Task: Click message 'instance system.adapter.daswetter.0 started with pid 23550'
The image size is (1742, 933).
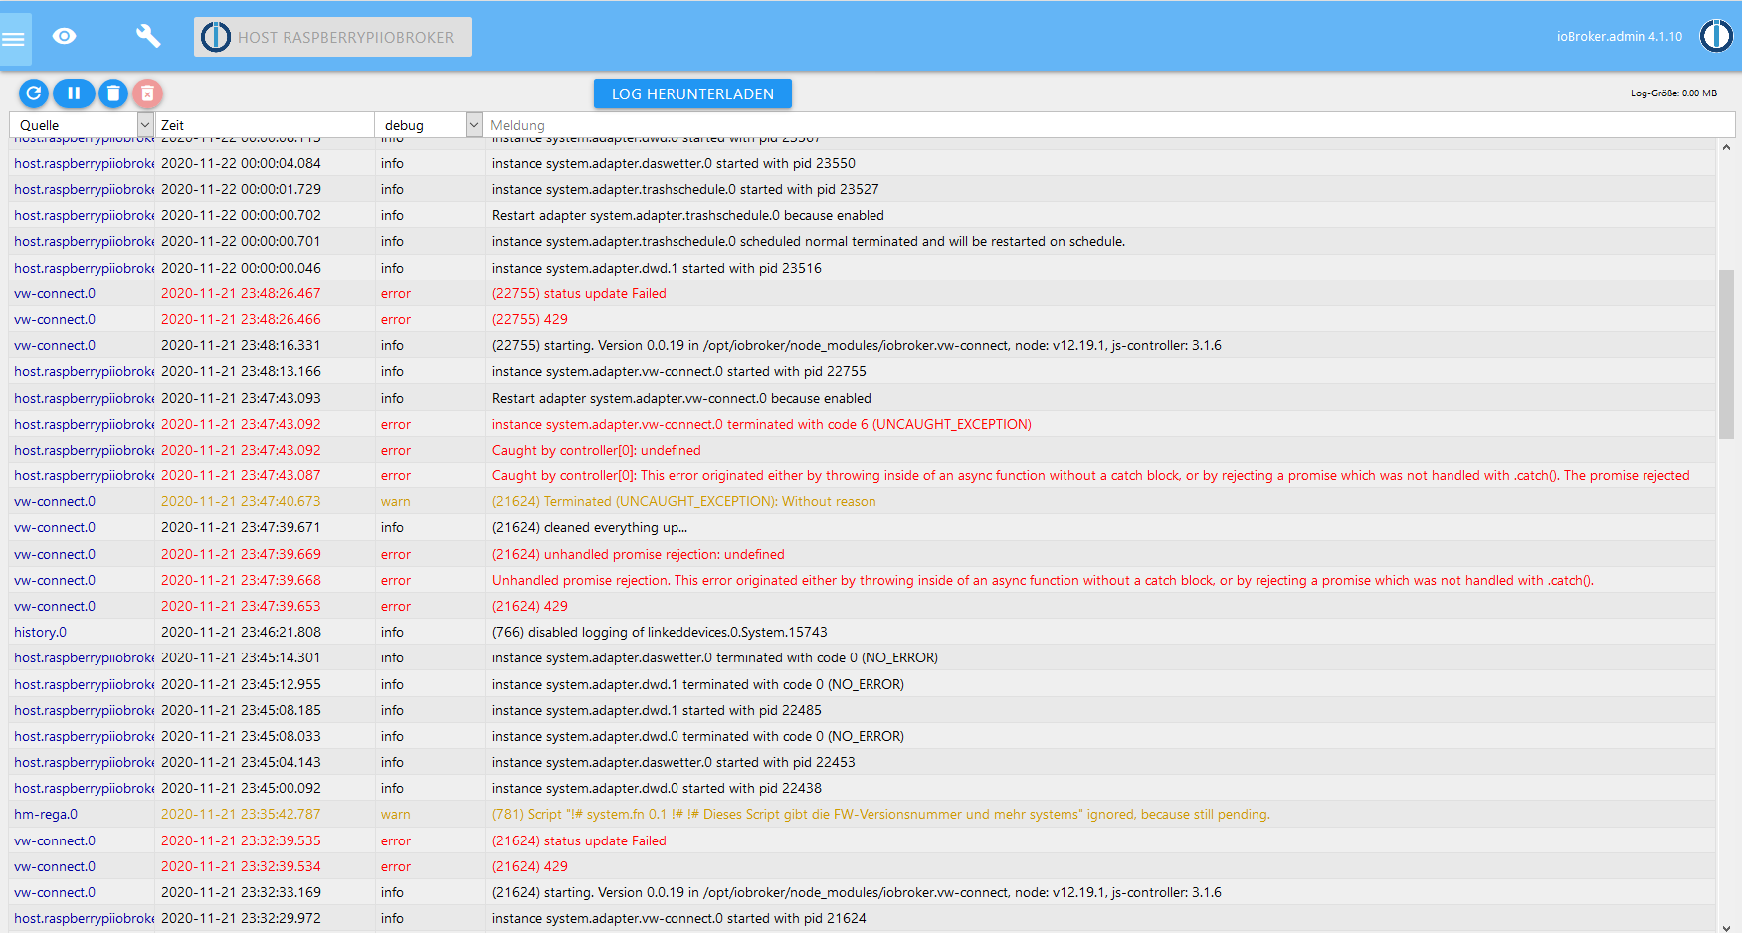Action: [x=674, y=163]
